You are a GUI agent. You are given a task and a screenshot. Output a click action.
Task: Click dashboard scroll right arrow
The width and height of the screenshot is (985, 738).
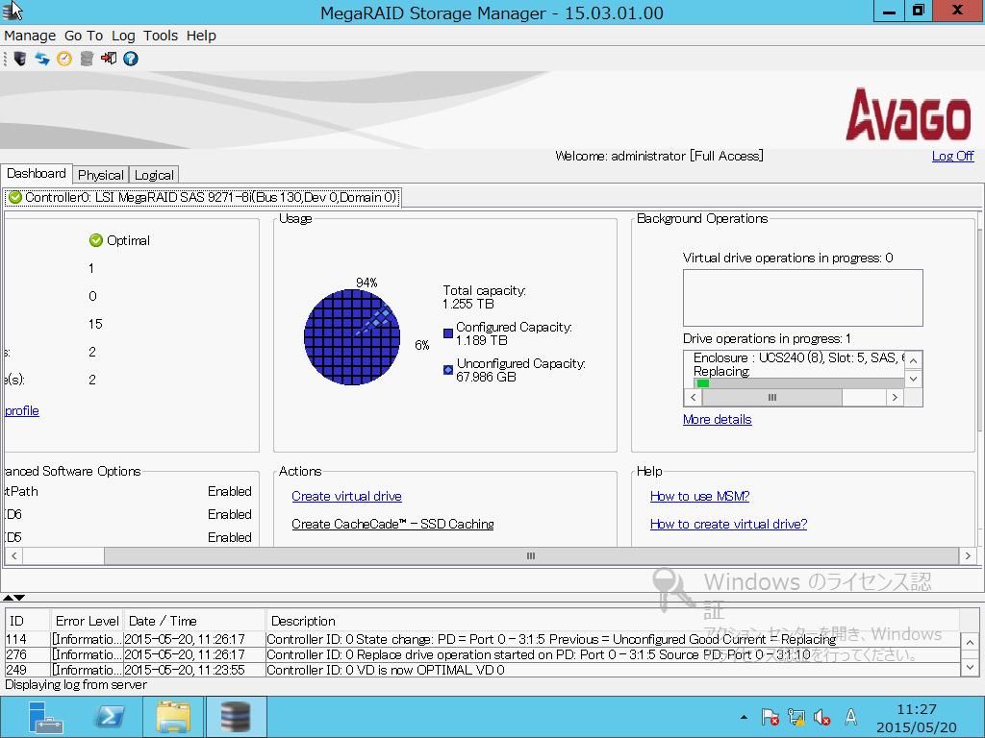click(968, 556)
